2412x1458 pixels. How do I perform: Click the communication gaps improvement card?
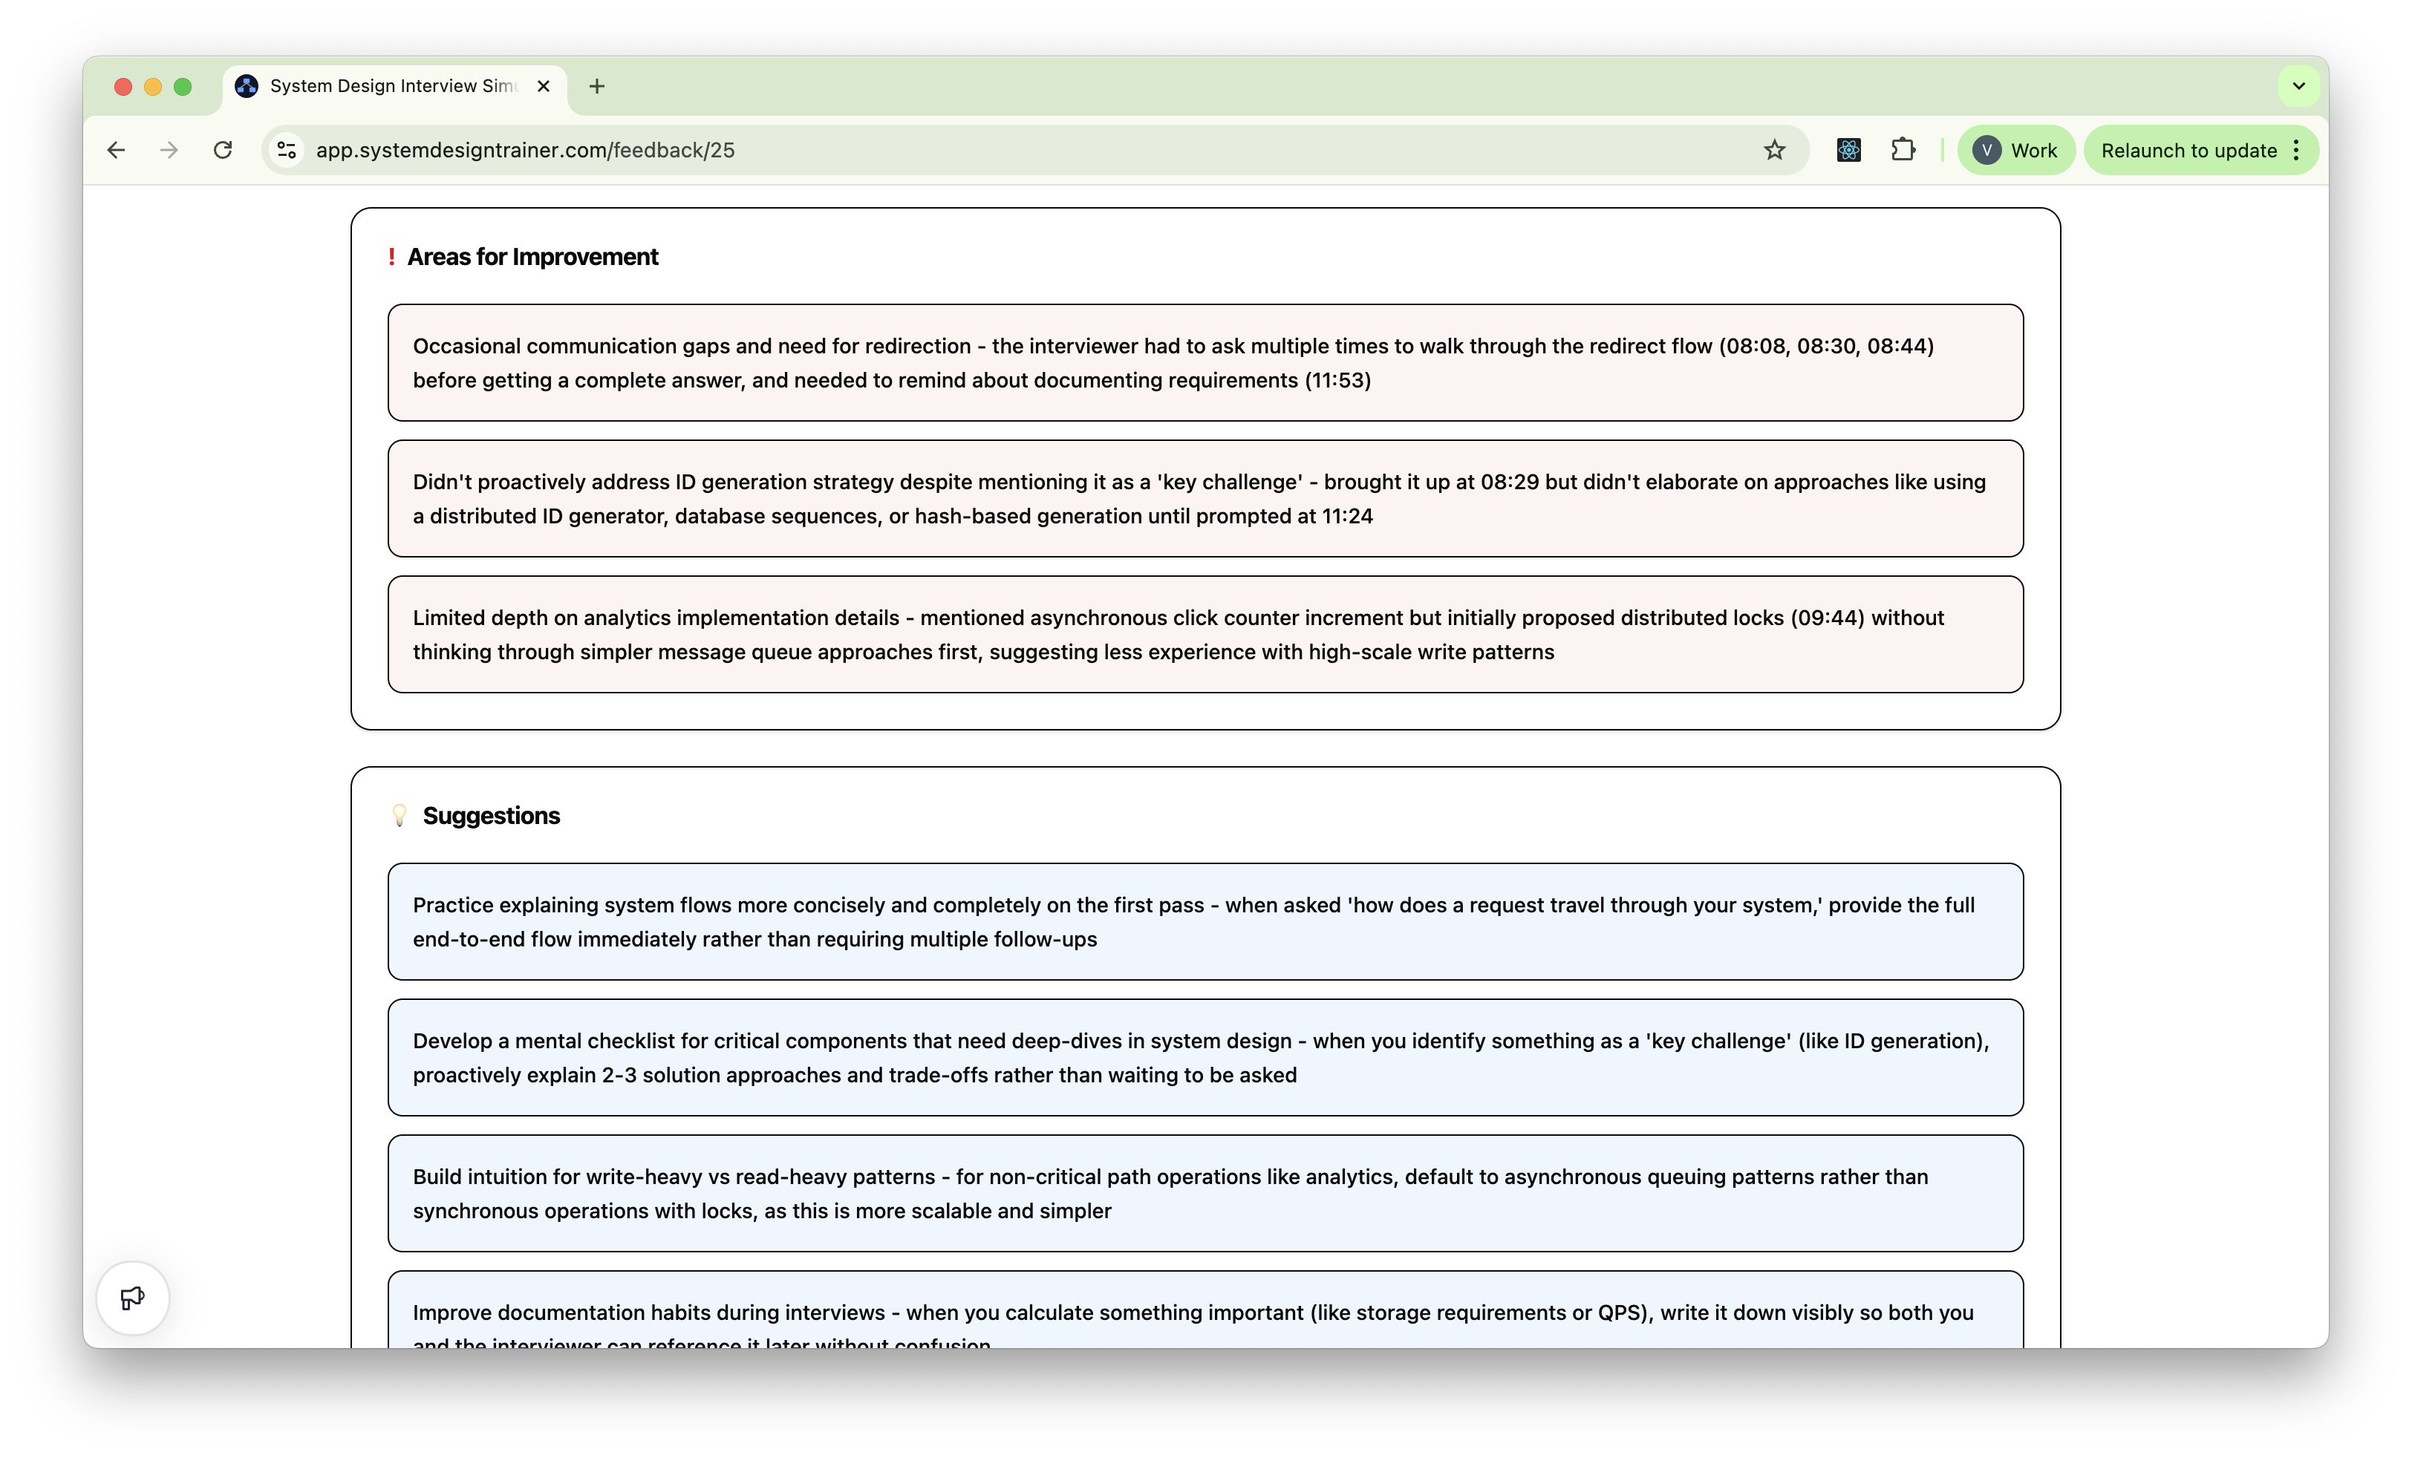[x=1205, y=363]
